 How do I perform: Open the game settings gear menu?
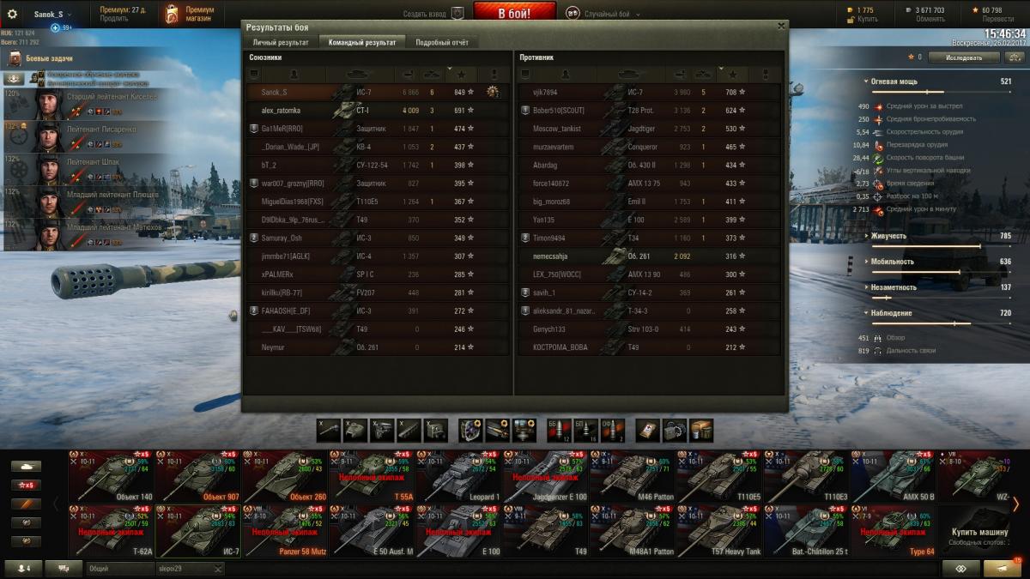(12, 14)
